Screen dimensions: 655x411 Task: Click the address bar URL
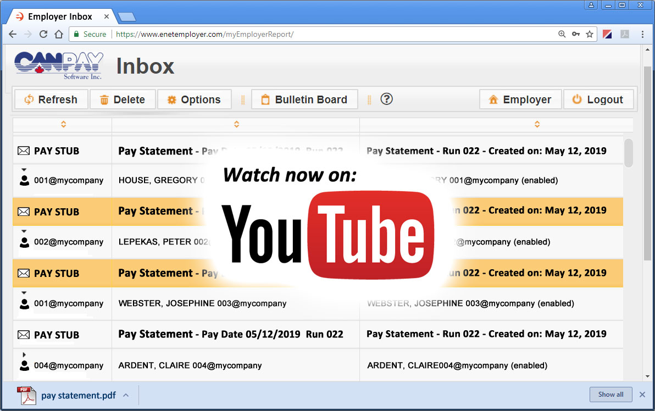pos(204,34)
